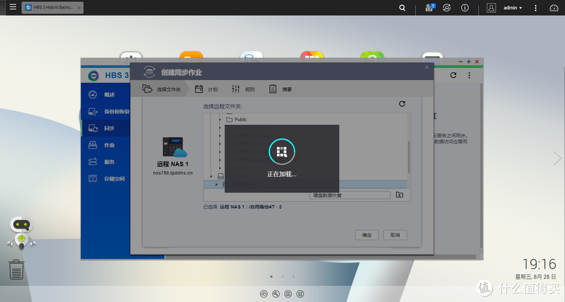
Task: Go to next desktop page arrow
Action: coord(557,158)
